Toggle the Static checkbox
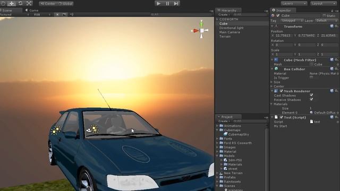This screenshot has height=191, width=340. (x=324, y=15)
